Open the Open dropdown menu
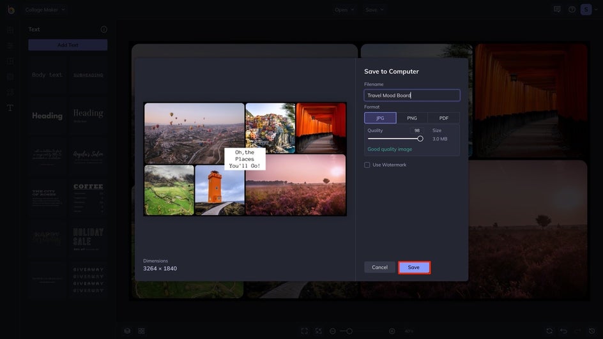Viewport: 603px width, 339px height. (x=344, y=10)
